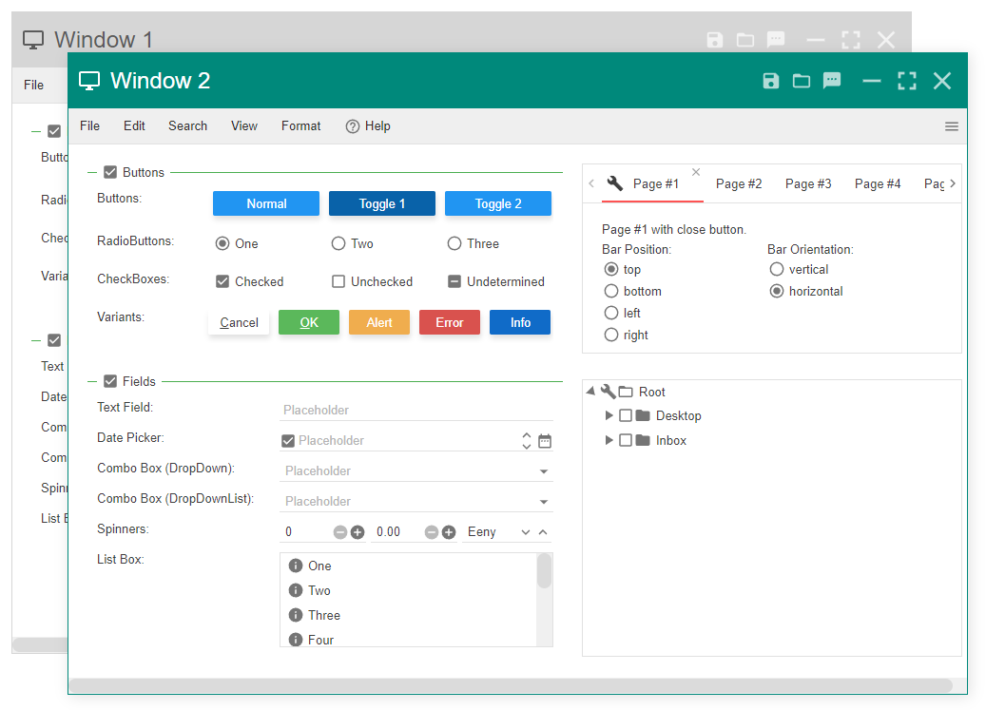Image resolution: width=986 pixels, height=710 pixels.
Task: Switch to the Page #2 tab
Action: tap(739, 183)
